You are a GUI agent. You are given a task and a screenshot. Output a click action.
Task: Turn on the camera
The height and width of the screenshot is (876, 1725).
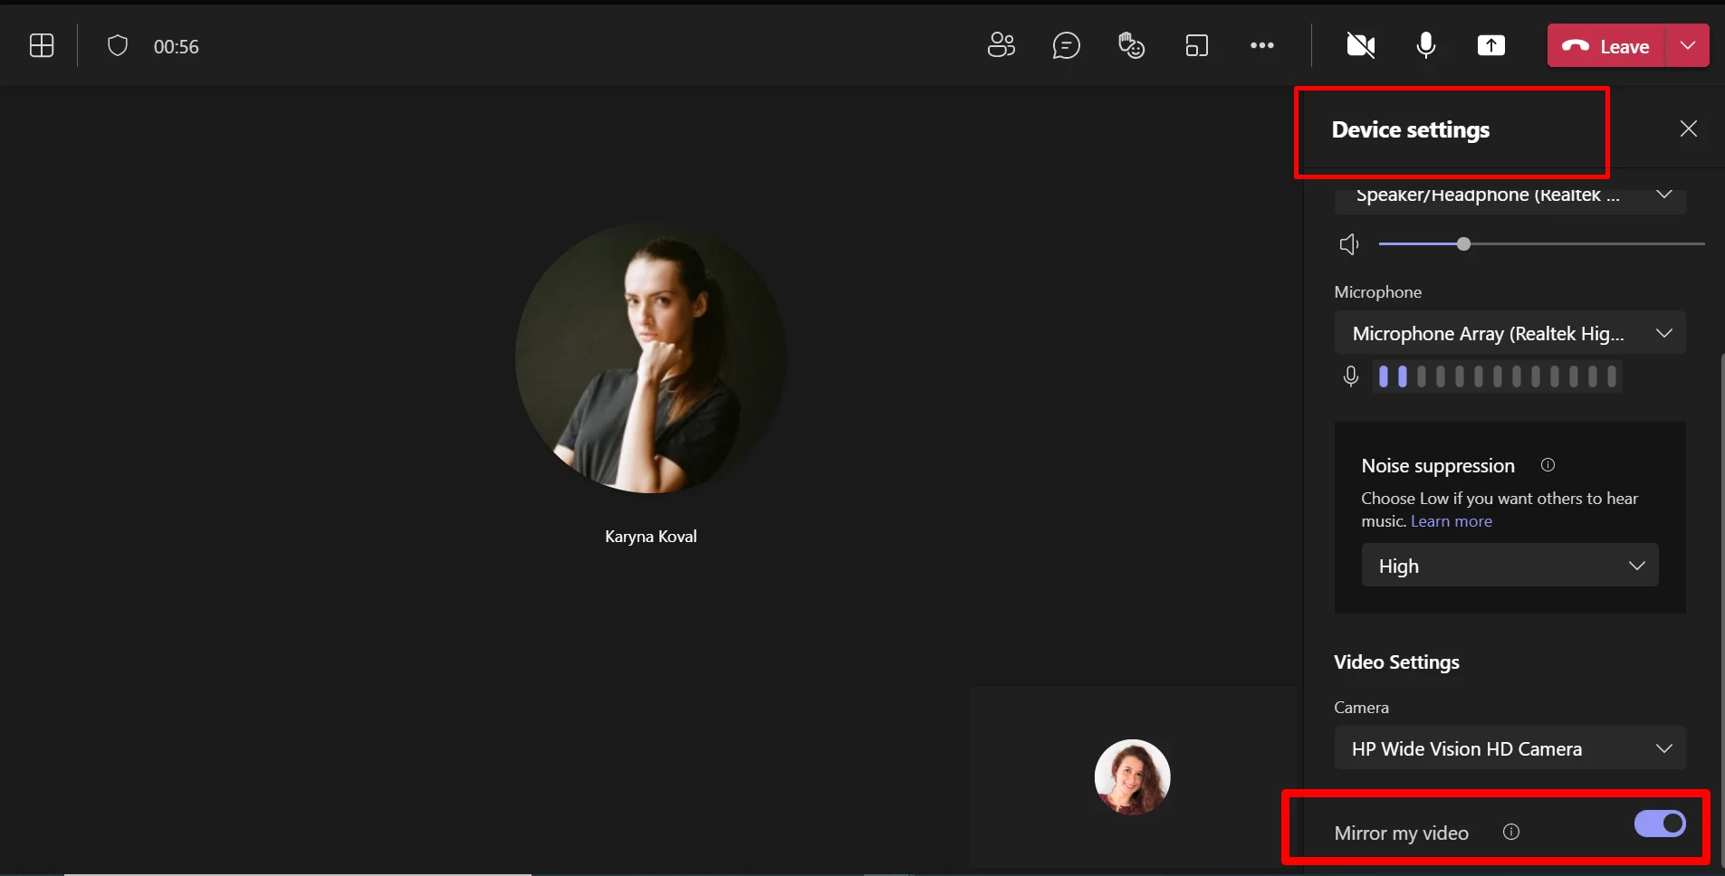point(1360,45)
